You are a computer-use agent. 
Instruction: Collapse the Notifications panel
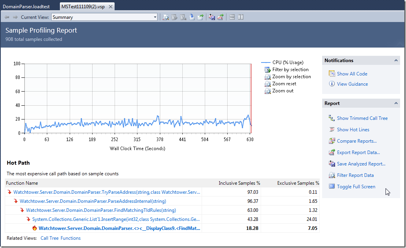click(x=396, y=61)
